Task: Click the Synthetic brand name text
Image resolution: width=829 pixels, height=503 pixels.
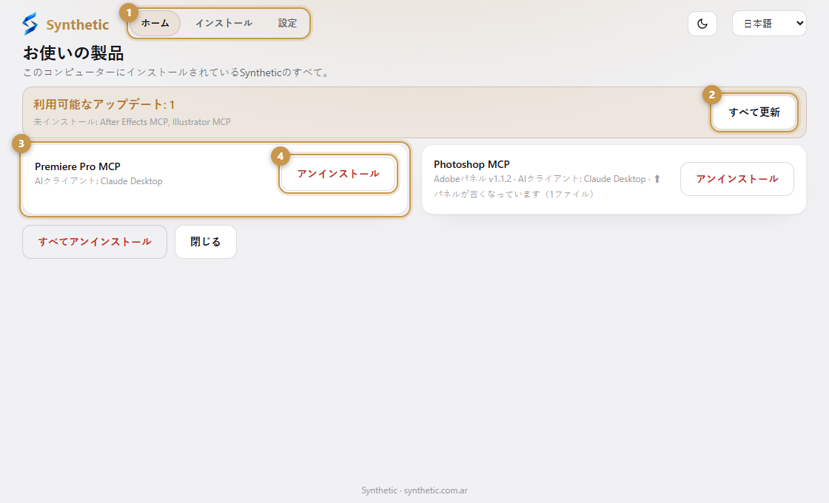Action: pos(77,25)
